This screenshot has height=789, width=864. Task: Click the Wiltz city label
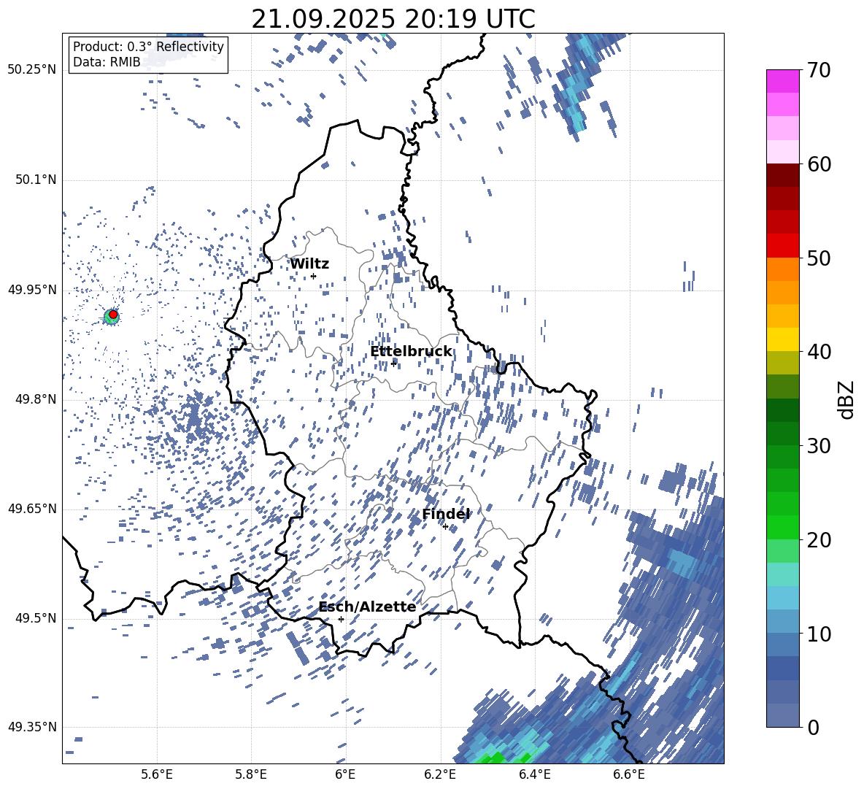(309, 264)
